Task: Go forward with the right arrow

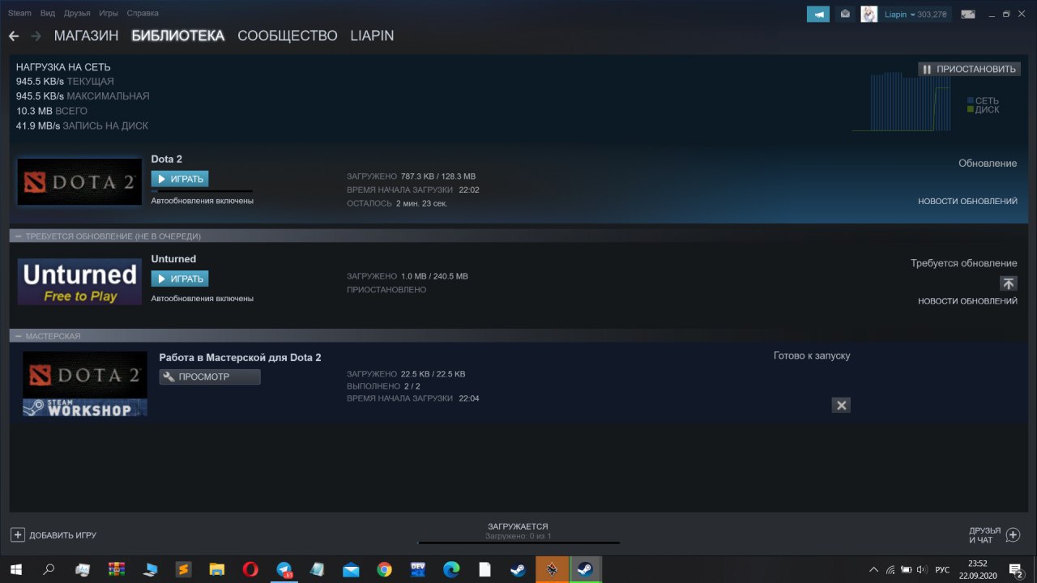Action: (x=36, y=36)
